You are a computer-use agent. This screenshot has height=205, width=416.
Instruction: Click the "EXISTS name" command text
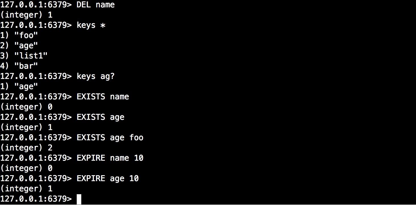[x=103, y=97]
